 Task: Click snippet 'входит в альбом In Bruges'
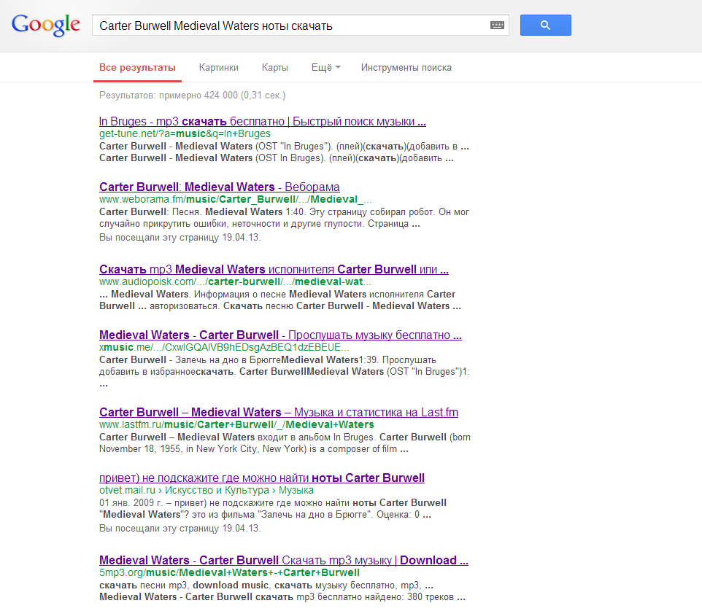coord(317,437)
